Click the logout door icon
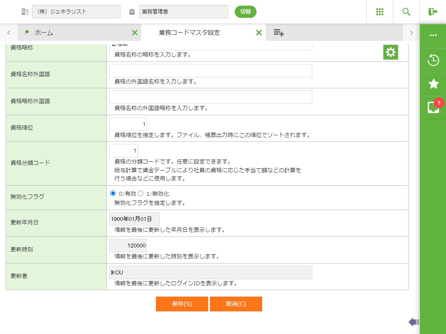 [x=432, y=12]
